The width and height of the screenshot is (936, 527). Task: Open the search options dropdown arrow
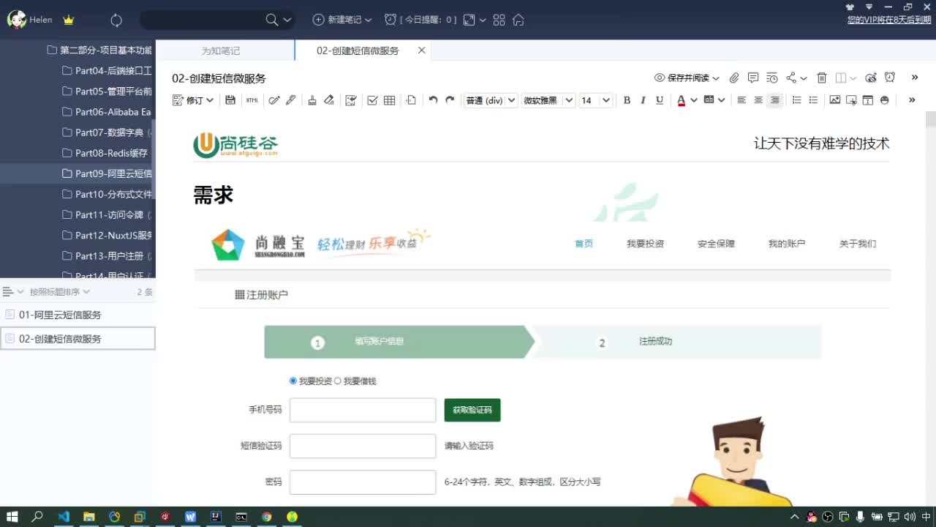point(287,20)
